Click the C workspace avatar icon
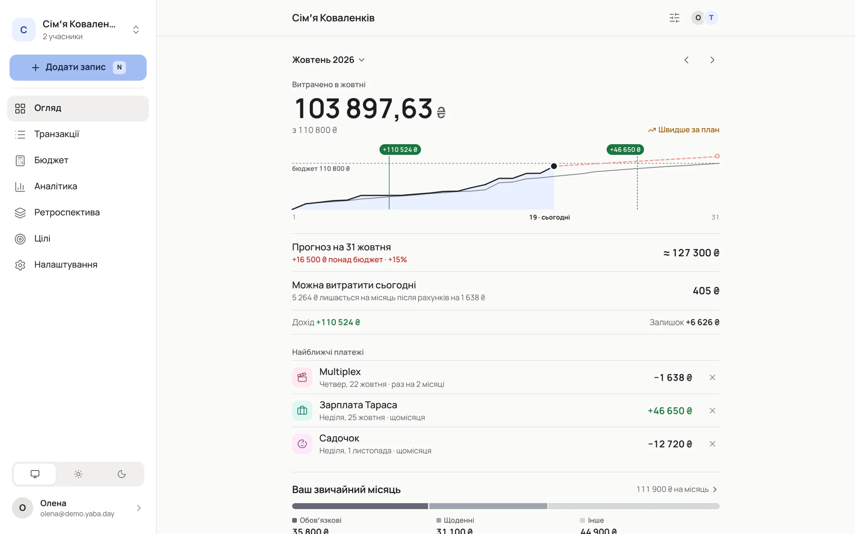 point(24,30)
